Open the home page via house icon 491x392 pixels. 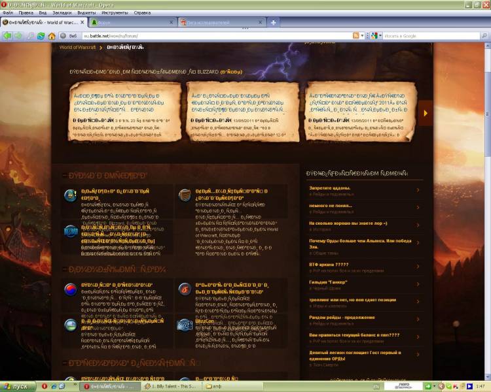click(x=52, y=36)
